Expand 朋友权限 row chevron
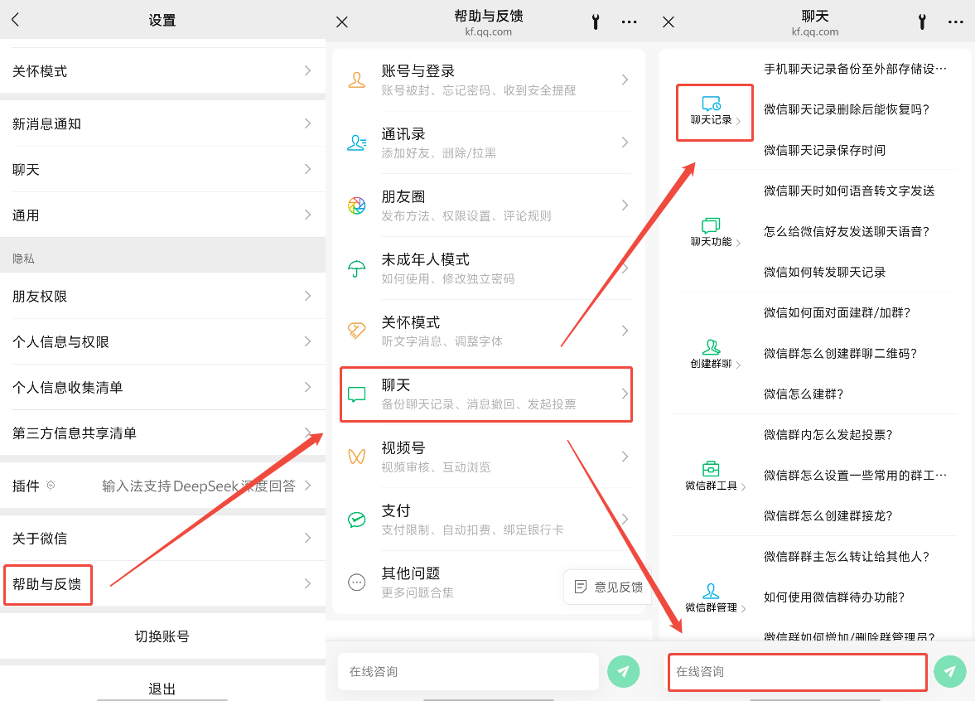The width and height of the screenshot is (975, 701). pos(308,296)
